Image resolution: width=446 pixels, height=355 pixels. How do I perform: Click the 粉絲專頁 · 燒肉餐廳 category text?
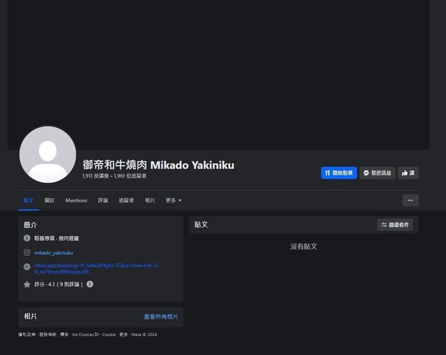(56, 238)
